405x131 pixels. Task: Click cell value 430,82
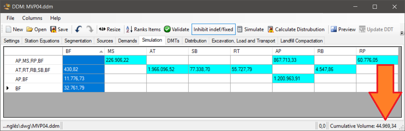click(84, 70)
